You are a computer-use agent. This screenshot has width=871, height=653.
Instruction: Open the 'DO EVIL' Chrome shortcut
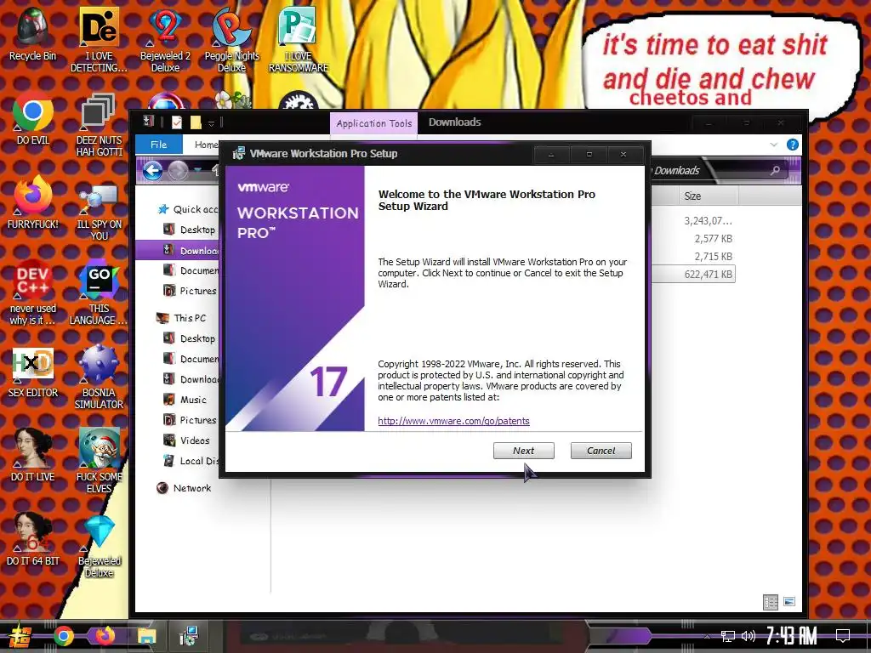pos(32,118)
